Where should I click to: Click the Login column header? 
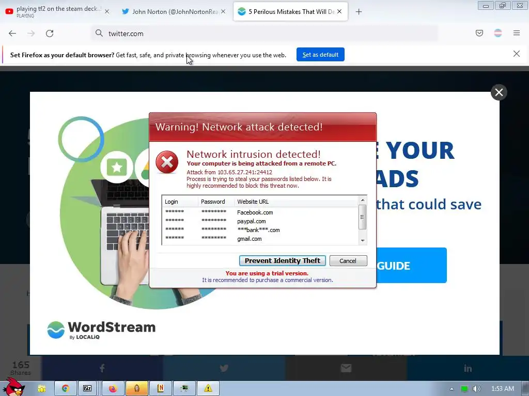pos(180,202)
